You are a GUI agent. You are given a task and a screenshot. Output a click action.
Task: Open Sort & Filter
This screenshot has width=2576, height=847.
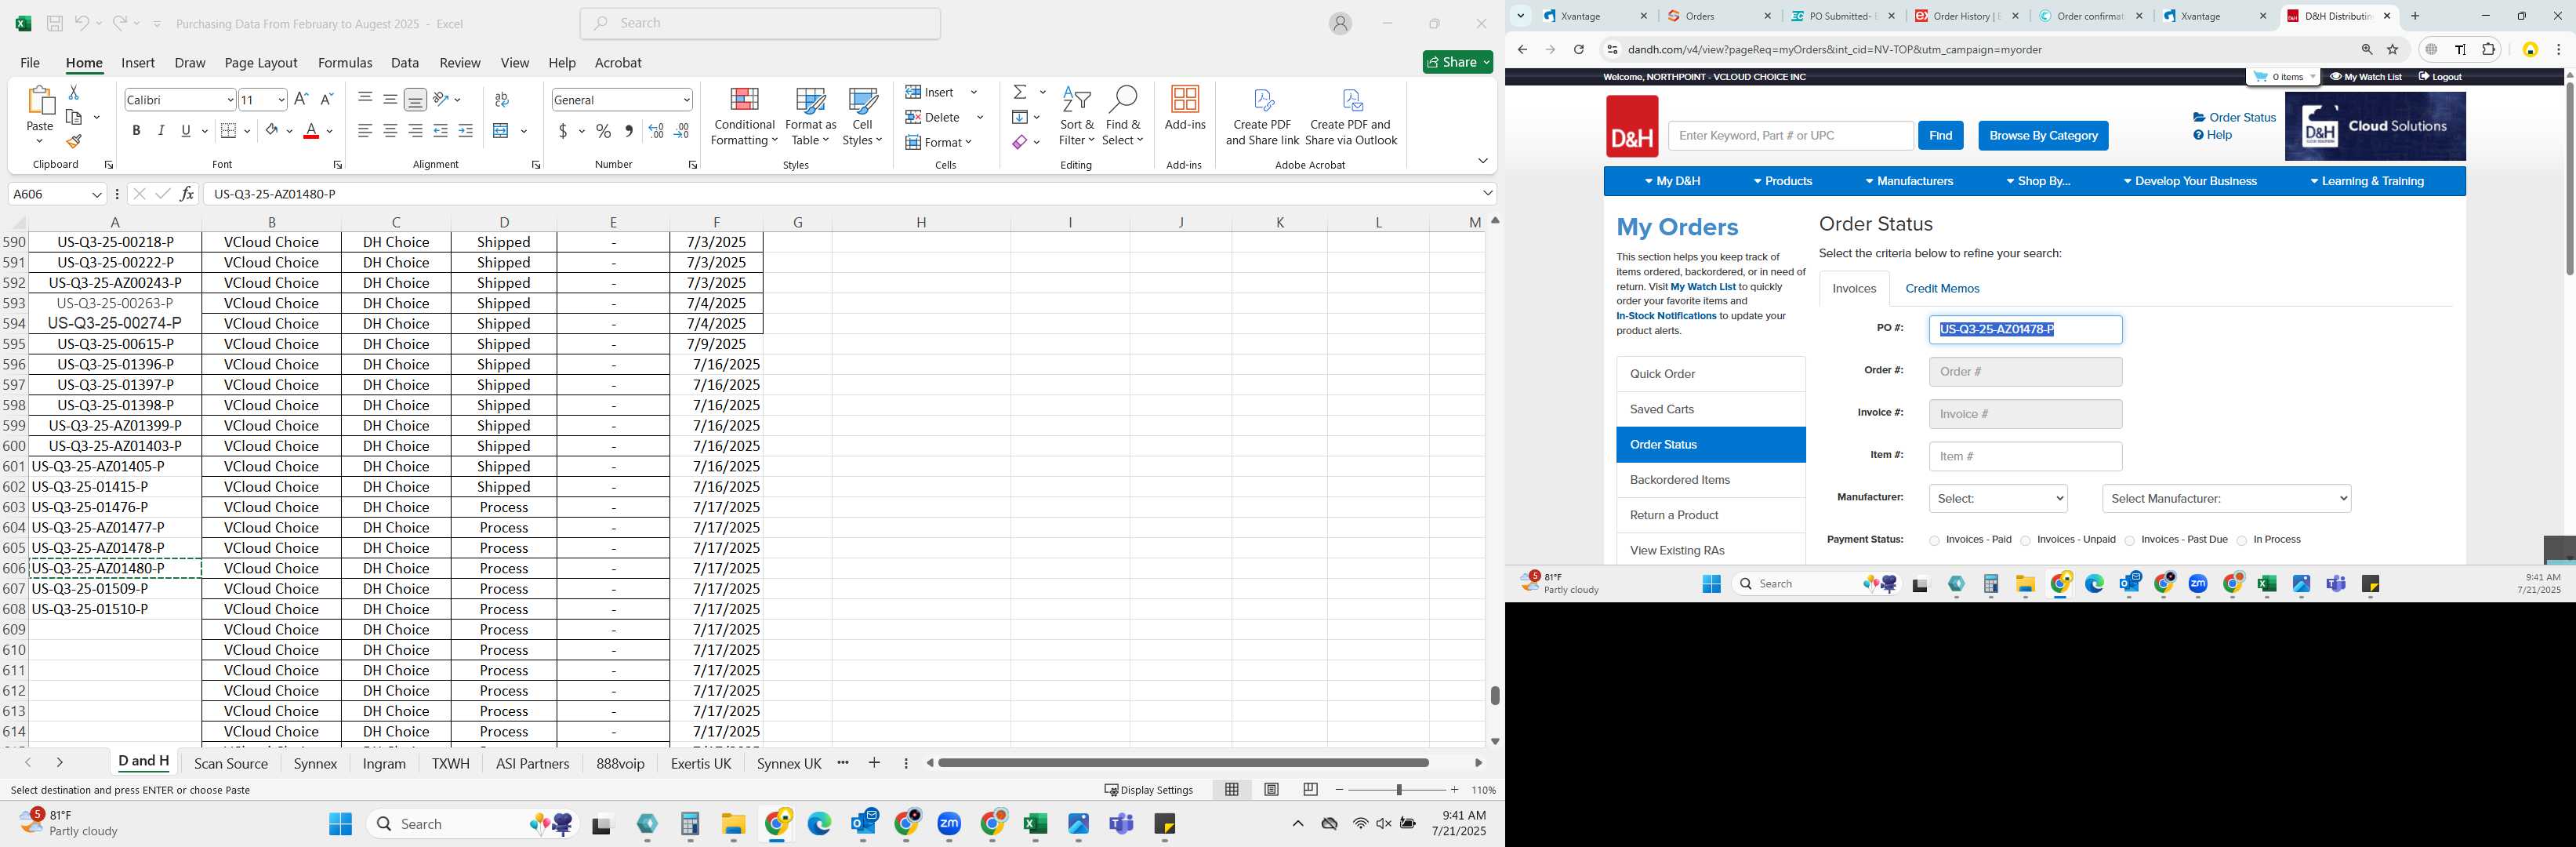coord(1077,116)
